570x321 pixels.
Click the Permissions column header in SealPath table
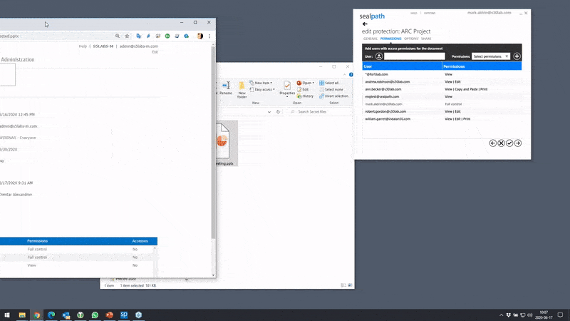482,66
